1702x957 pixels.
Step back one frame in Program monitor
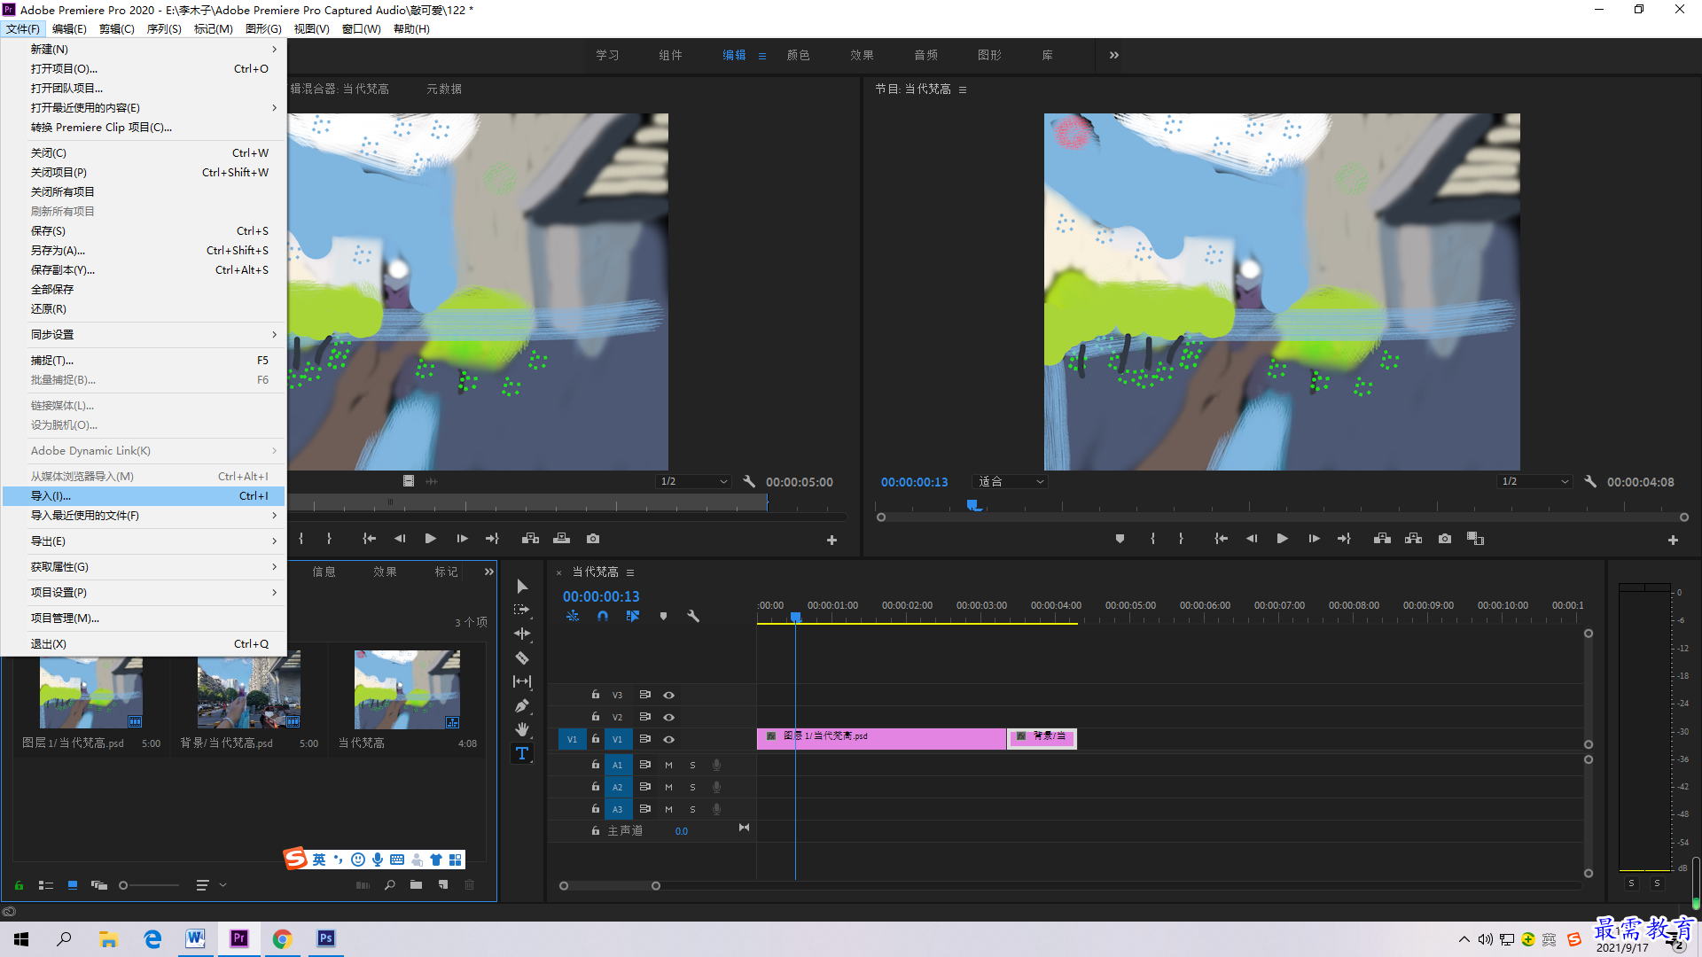(x=1252, y=539)
